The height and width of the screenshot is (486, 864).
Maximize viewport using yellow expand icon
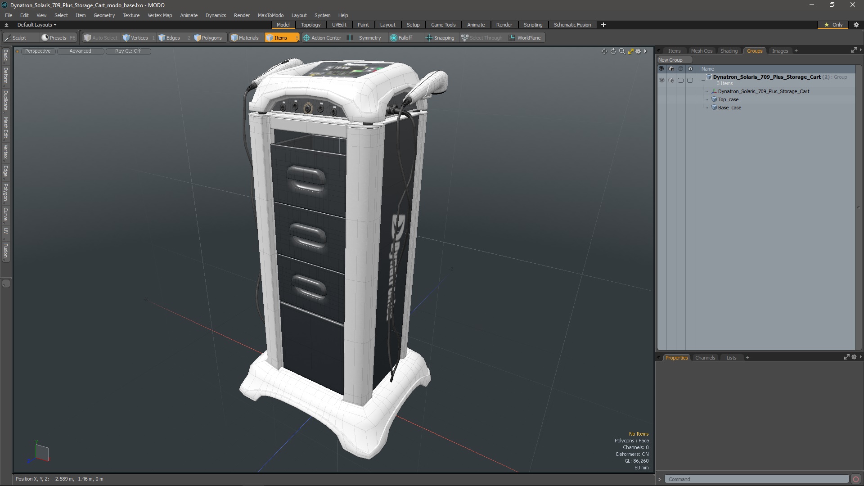click(630, 51)
